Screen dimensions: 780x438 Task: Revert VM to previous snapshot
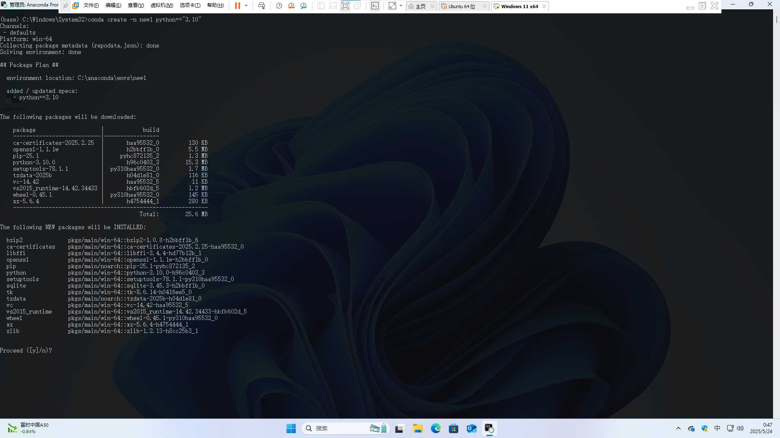pos(291,6)
